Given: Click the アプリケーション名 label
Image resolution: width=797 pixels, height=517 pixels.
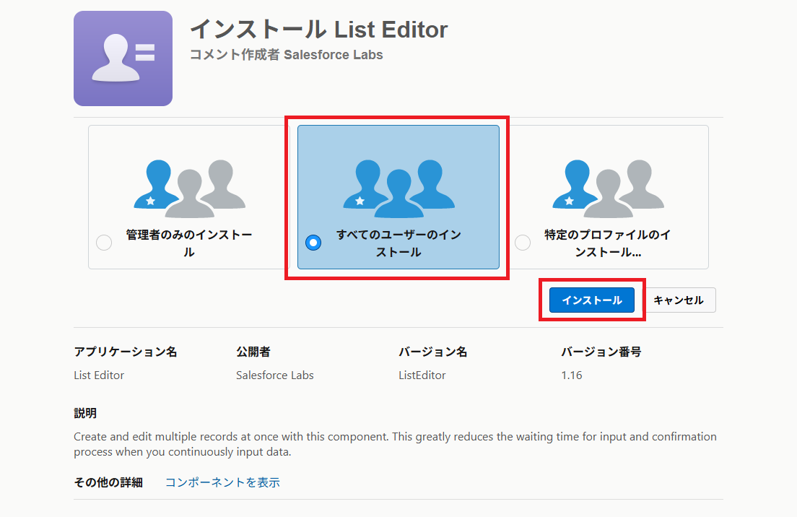Looking at the screenshot, I should [x=126, y=352].
